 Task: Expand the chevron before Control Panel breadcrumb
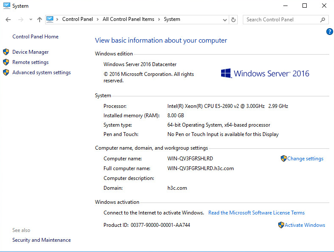pos(57,20)
